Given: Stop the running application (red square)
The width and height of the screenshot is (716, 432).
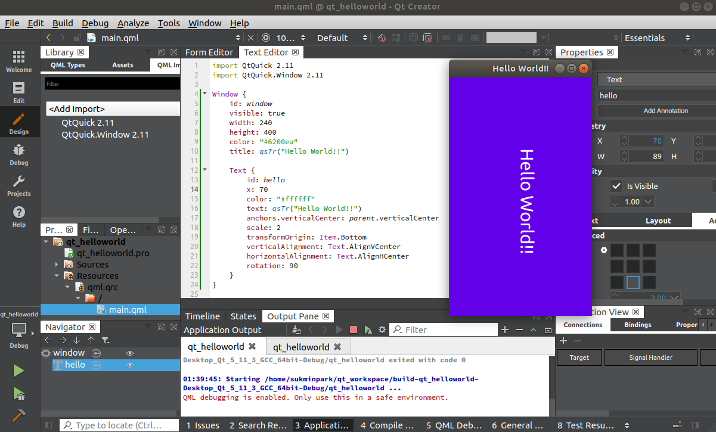Looking at the screenshot, I should pos(354,330).
